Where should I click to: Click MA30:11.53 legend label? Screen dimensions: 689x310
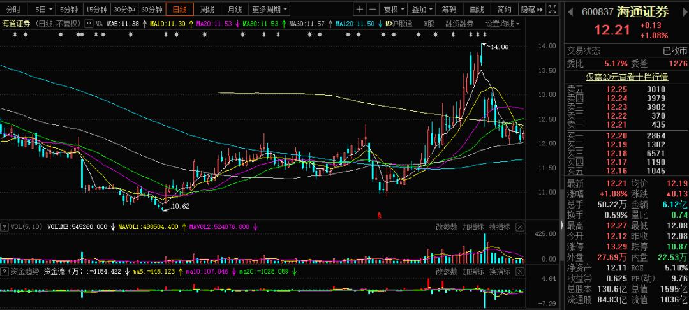click(x=260, y=24)
